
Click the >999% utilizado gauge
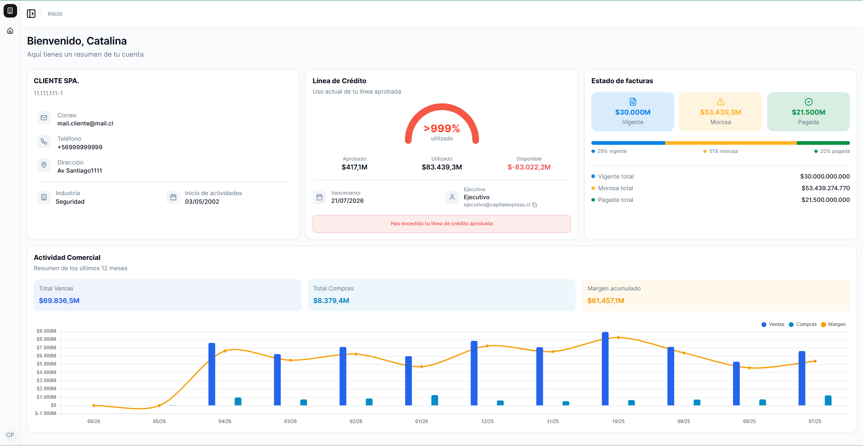coord(442,125)
